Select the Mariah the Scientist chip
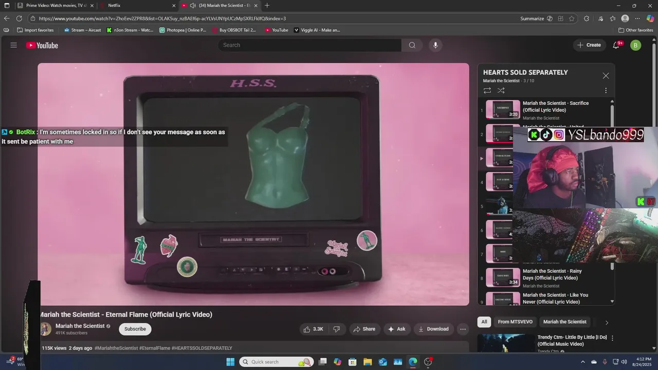 (x=564, y=322)
